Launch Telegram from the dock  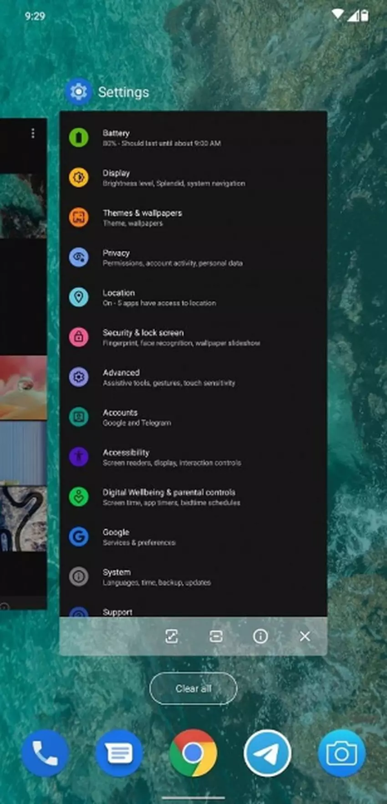pos(267,753)
